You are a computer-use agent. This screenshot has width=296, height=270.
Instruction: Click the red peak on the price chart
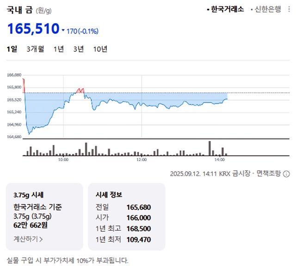80,88
